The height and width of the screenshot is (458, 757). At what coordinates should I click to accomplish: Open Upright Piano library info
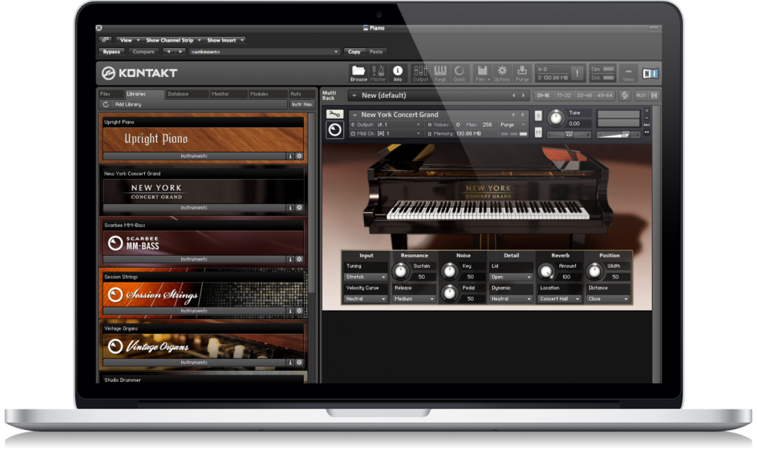(x=290, y=156)
